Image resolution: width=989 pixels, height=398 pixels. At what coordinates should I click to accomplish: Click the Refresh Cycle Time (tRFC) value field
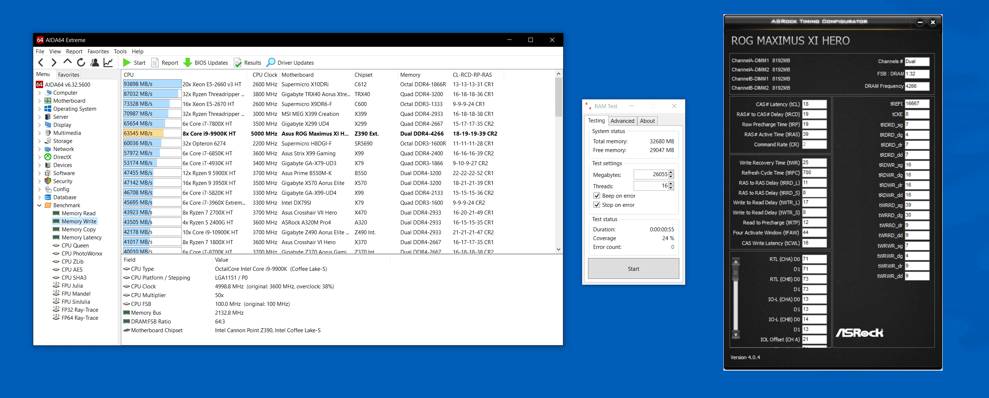tap(814, 173)
